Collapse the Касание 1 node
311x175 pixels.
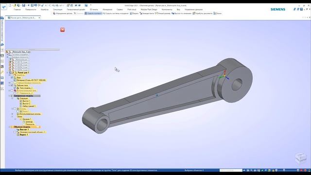click(x=15, y=119)
